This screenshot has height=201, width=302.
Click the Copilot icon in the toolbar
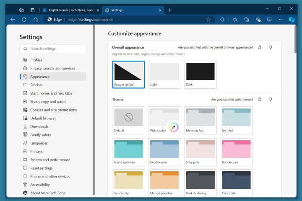click(x=292, y=19)
